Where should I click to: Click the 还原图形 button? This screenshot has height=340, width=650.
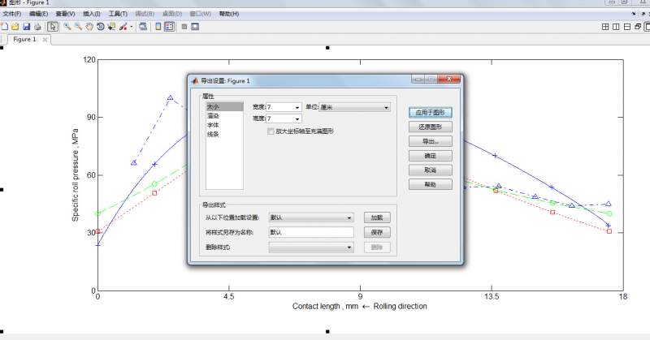pos(431,127)
